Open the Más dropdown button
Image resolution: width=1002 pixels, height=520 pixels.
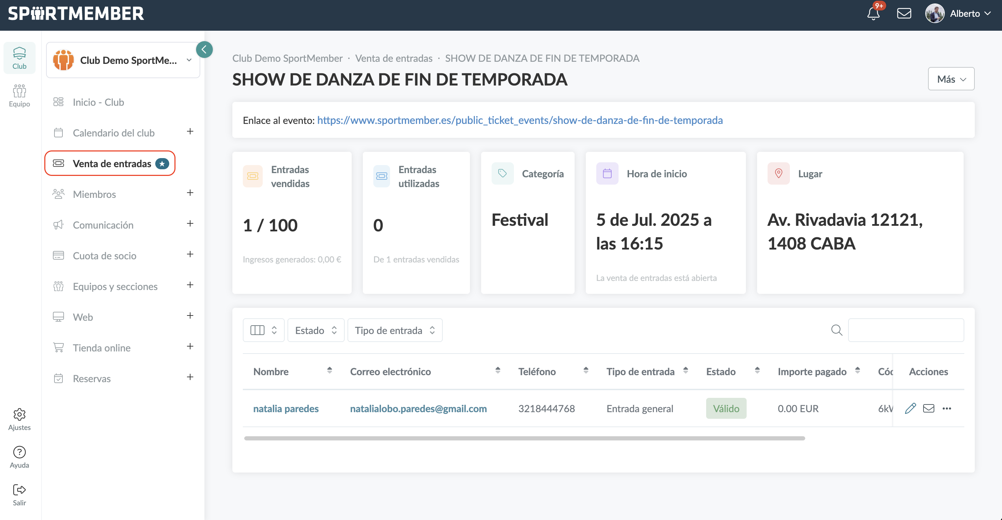[x=951, y=79]
